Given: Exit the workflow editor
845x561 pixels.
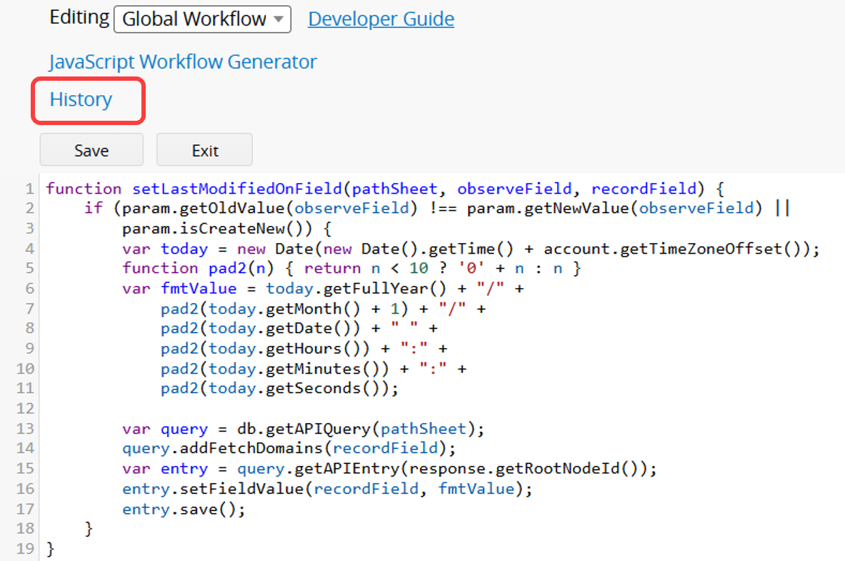Looking at the screenshot, I should pyautogui.click(x=204, y=150).
